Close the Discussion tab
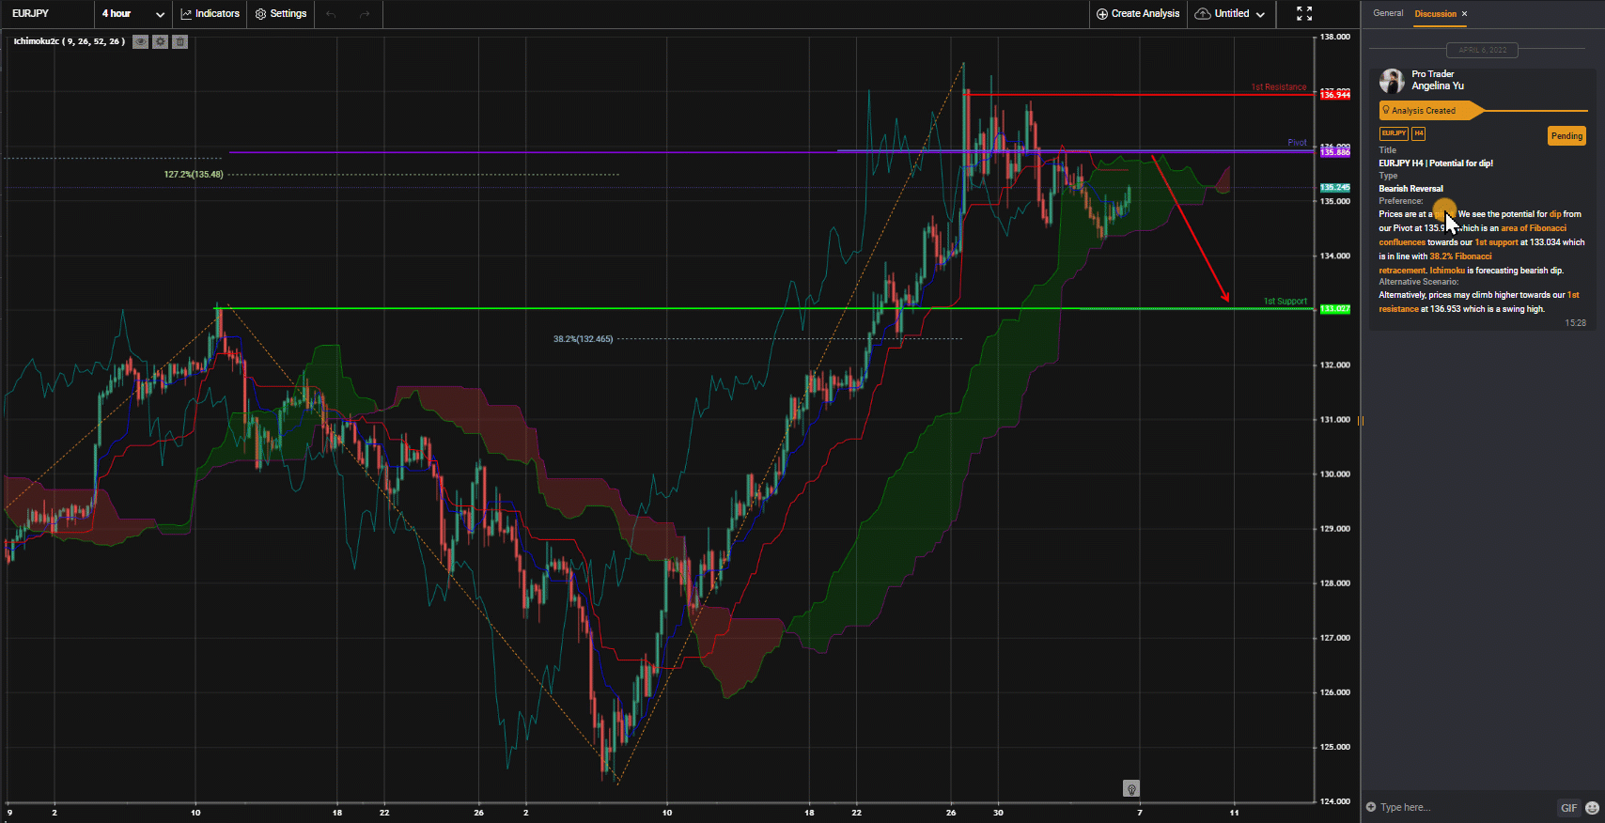This screenshot has width=1605, height=823. (x=1464, y=13)
